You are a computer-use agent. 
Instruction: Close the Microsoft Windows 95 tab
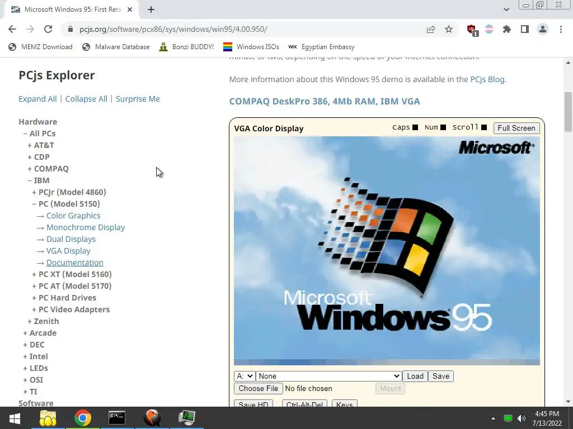130,10
